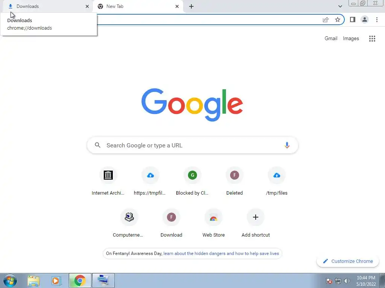Click the taskbar clock 10:44 PM
The image size is (385, 288).
(x=366, y=281)
